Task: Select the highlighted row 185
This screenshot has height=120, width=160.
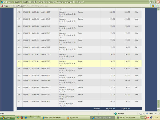Action: [79, 63]
